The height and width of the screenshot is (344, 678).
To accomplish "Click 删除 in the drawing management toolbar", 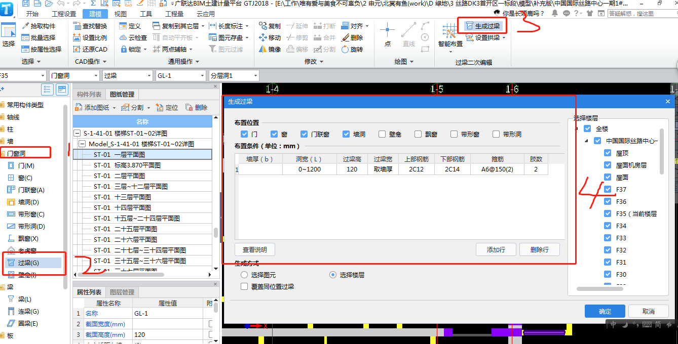I will click(x=196, y=107).
